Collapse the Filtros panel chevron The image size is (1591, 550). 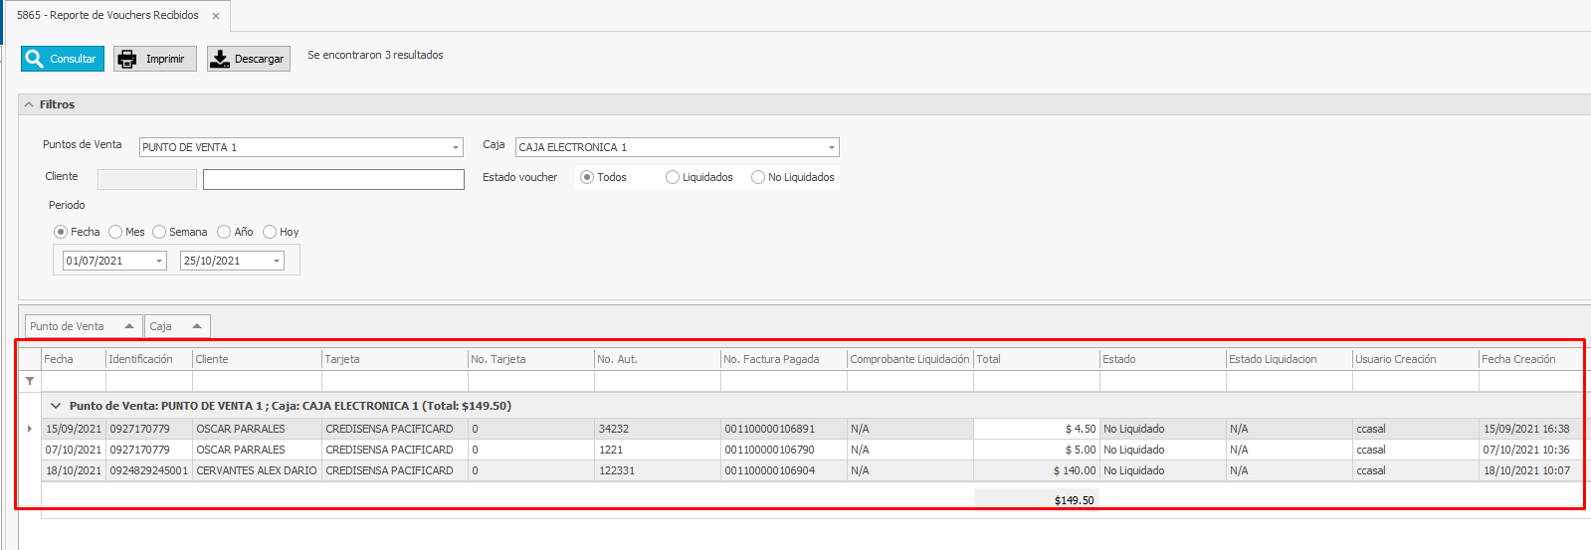point(29,104)
